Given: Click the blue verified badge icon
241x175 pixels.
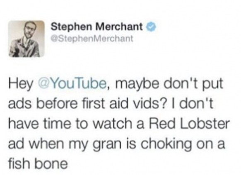Looking at the screenshot, I should tap(152, 27).
